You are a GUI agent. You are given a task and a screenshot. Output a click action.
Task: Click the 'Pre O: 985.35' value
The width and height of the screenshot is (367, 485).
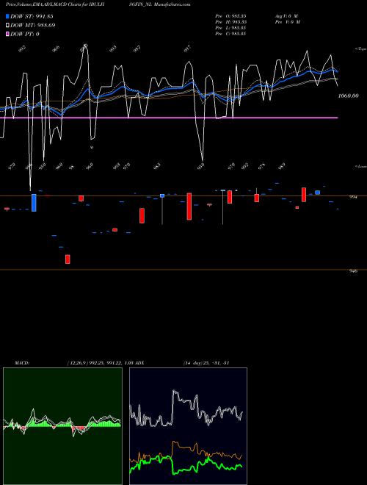tap(230, 16)
